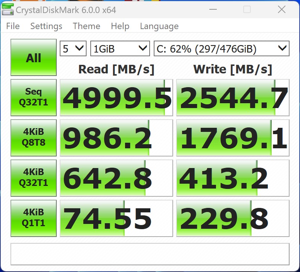Click the Seq write result 2544.7
The image size is (300, 272).
pyautogui.click(x=233, y=98)
